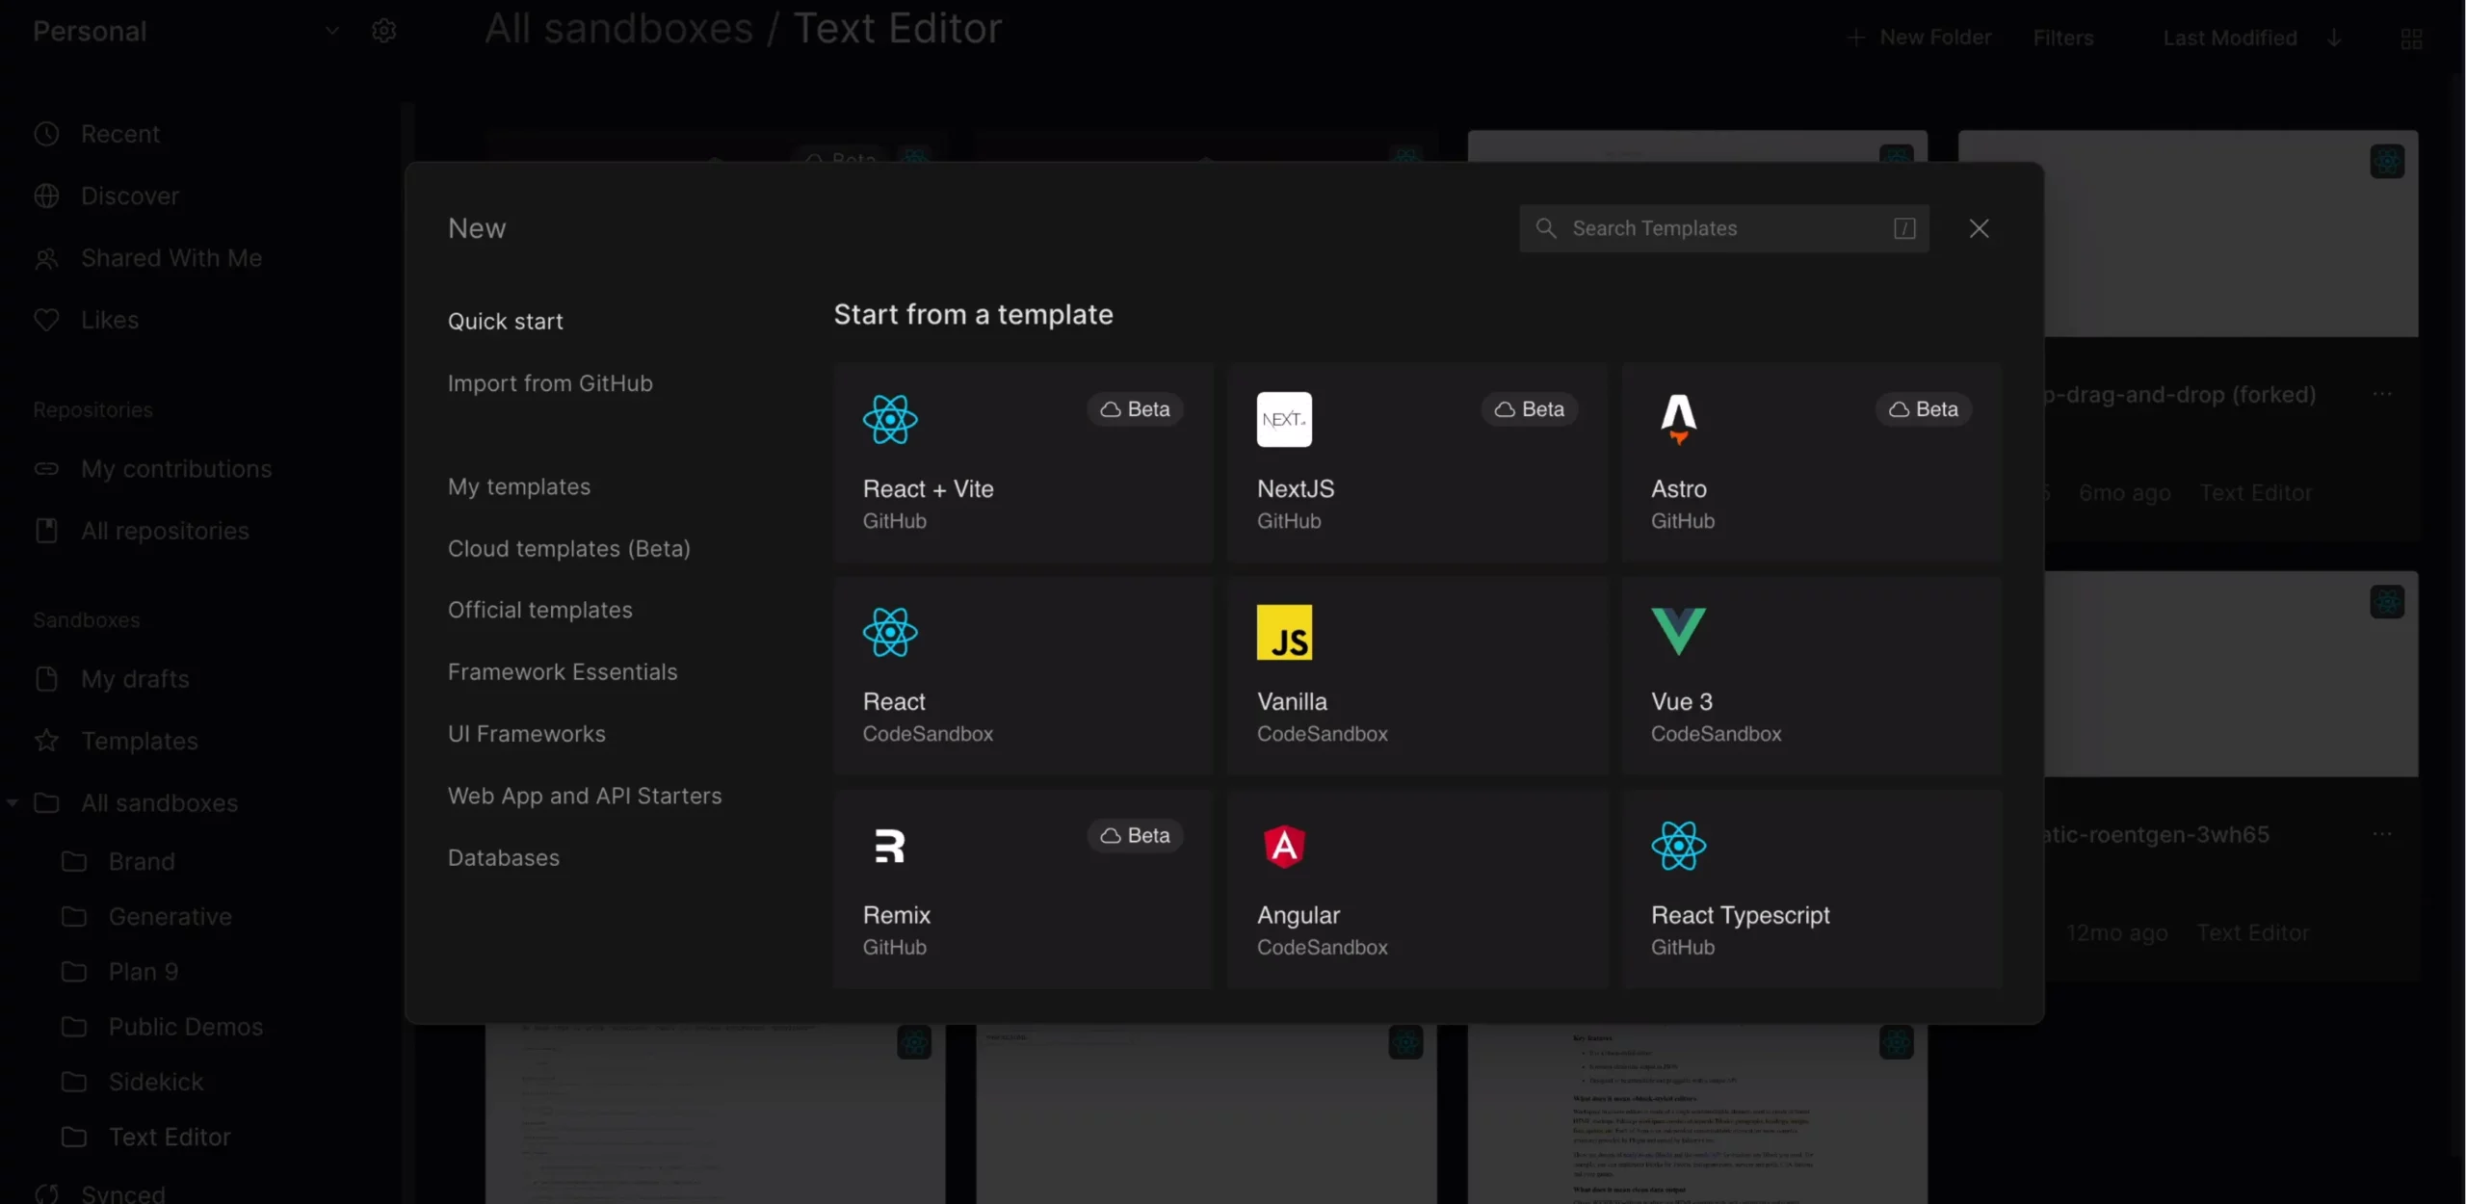This screenshot has width=2466, height=1204.
Task: Click the Beta badge on Remix card
Action: tap(1135, 835)
